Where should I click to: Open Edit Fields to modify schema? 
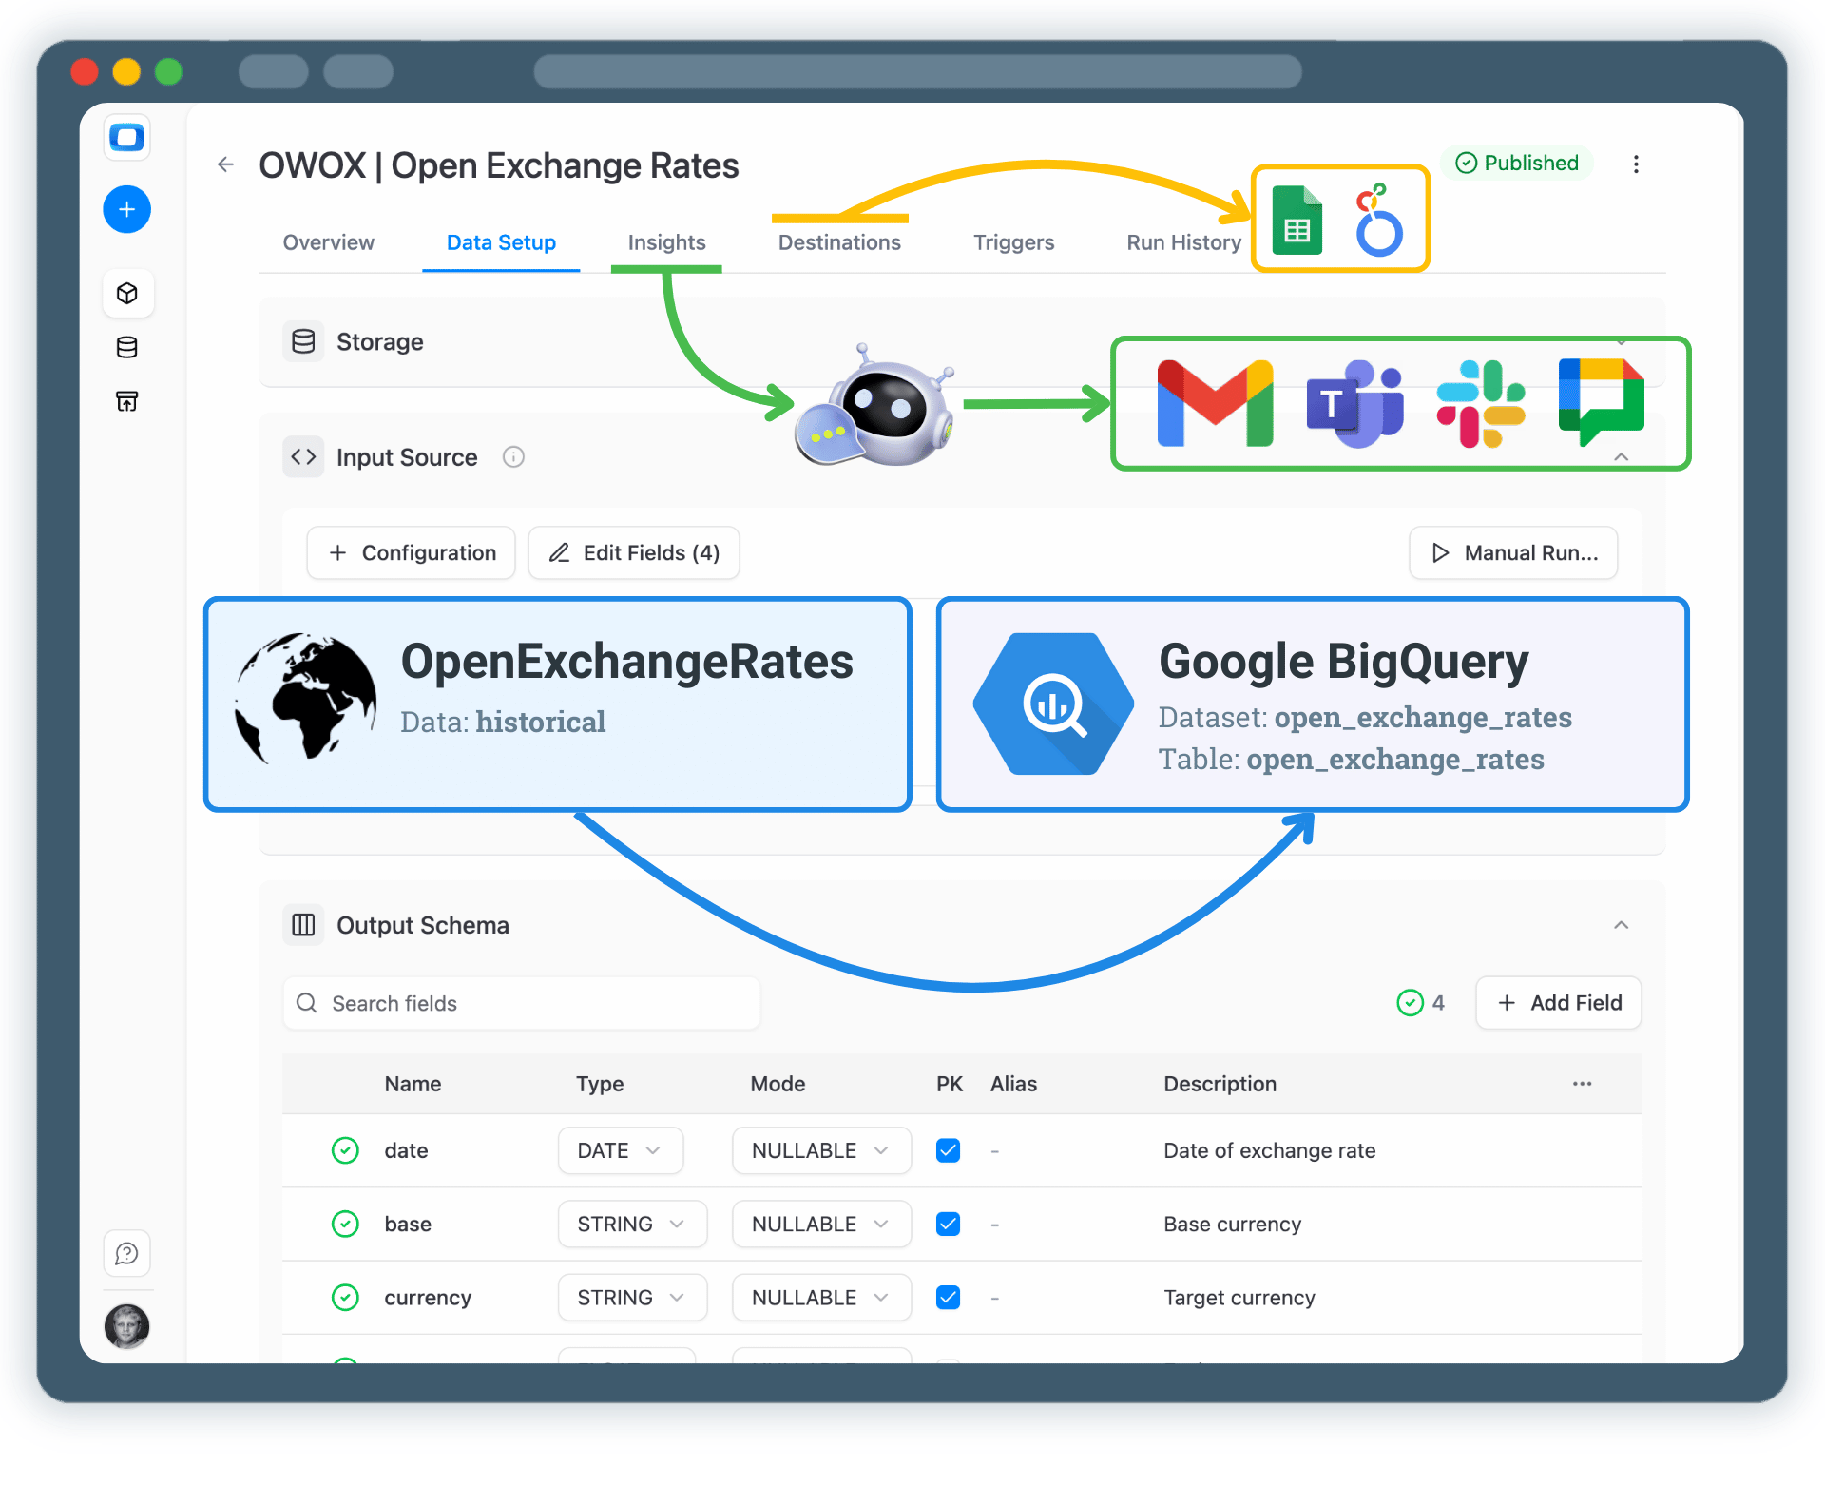(633, 552)
